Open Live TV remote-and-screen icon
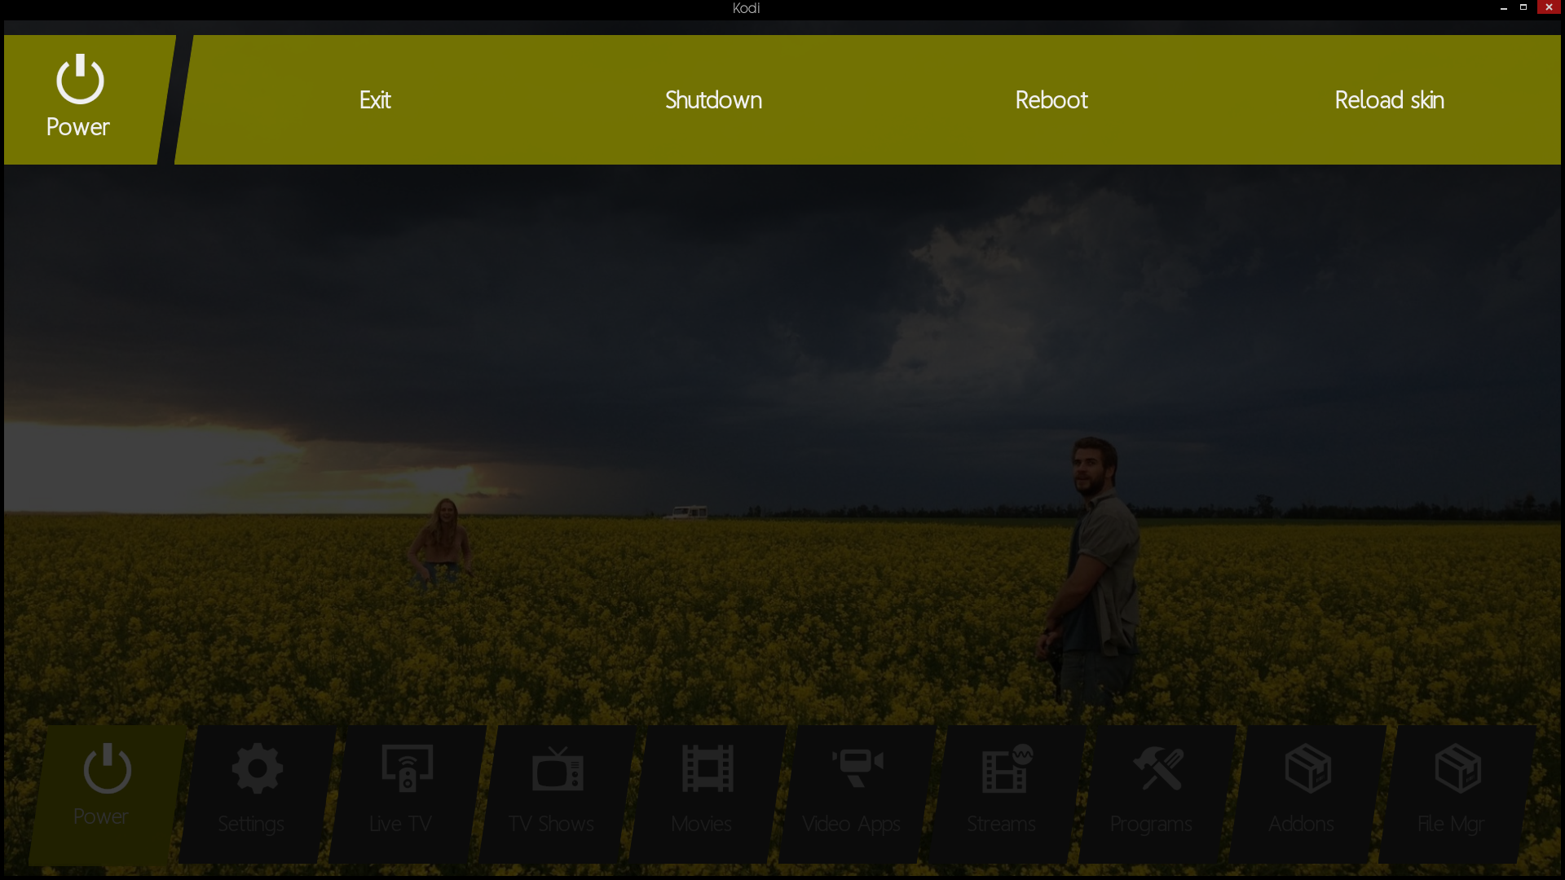This screenshot has width=1565, height=880. pos(407,768)
